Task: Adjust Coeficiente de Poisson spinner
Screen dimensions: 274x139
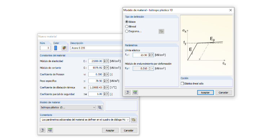Action: tap(105, 74)
